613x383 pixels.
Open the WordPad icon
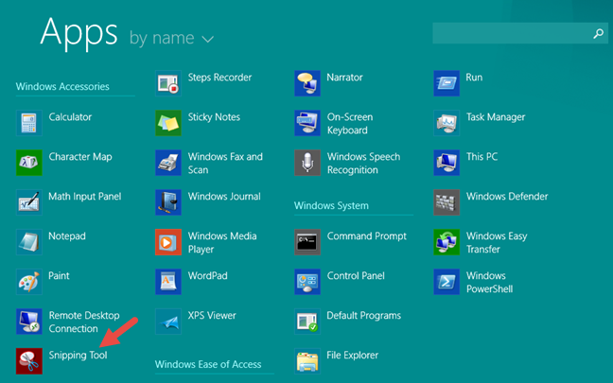pyautogui.click(x=168, y=282)
